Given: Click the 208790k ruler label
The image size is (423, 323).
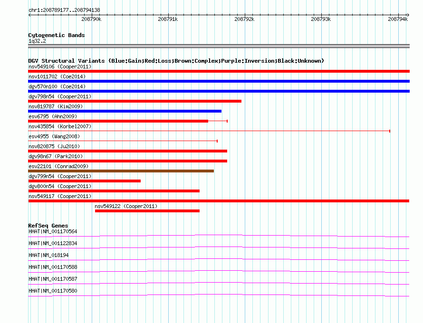Looking at the screenshot, I should point(91,19).
